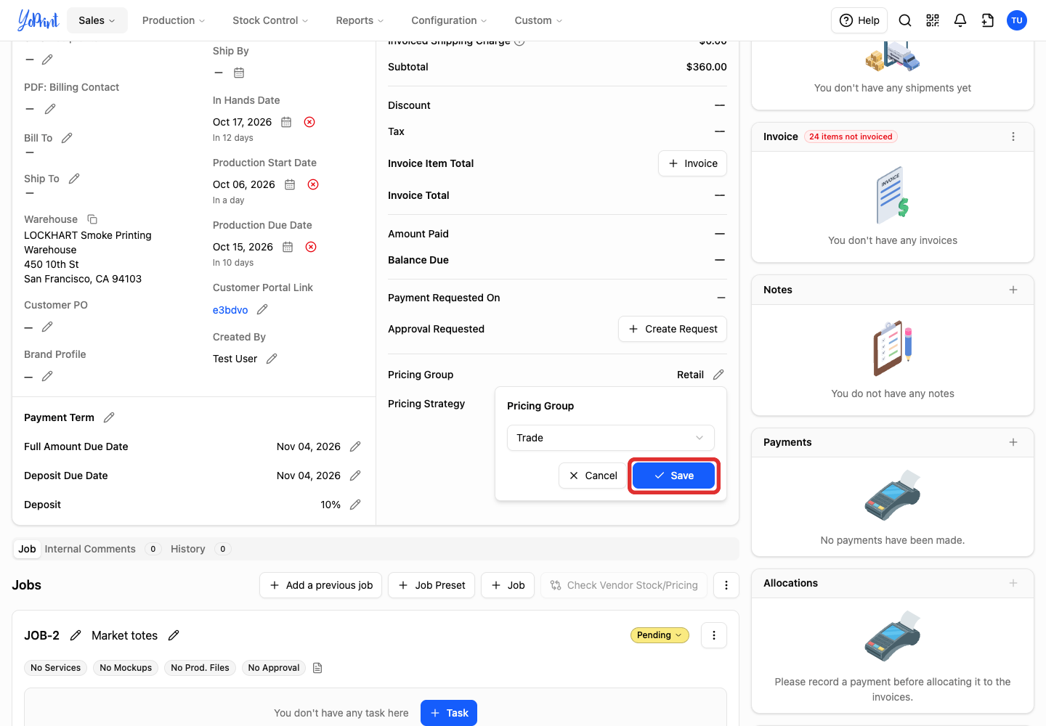
Task: Open the Sales menu
Action: point(97,20)
